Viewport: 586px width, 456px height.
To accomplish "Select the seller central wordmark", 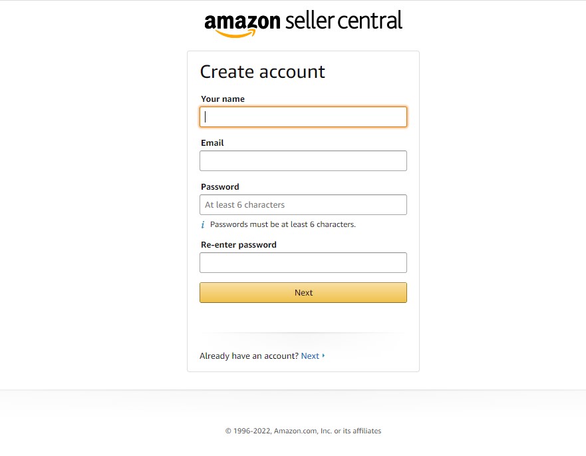I will (x=343, y=21).
